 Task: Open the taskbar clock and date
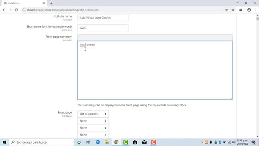[x=242, y=142]
